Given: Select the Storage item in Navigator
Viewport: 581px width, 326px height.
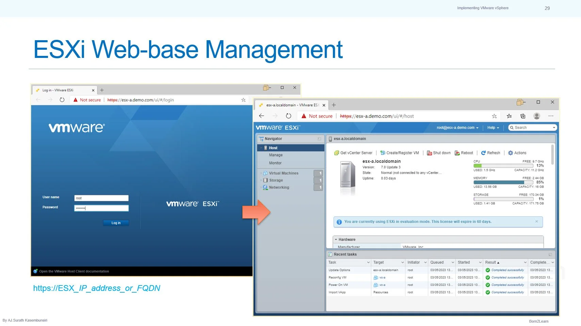Looking at the screenshot, I should 275,180.
